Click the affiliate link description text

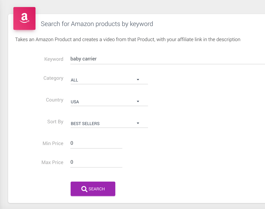pos(127,39)
